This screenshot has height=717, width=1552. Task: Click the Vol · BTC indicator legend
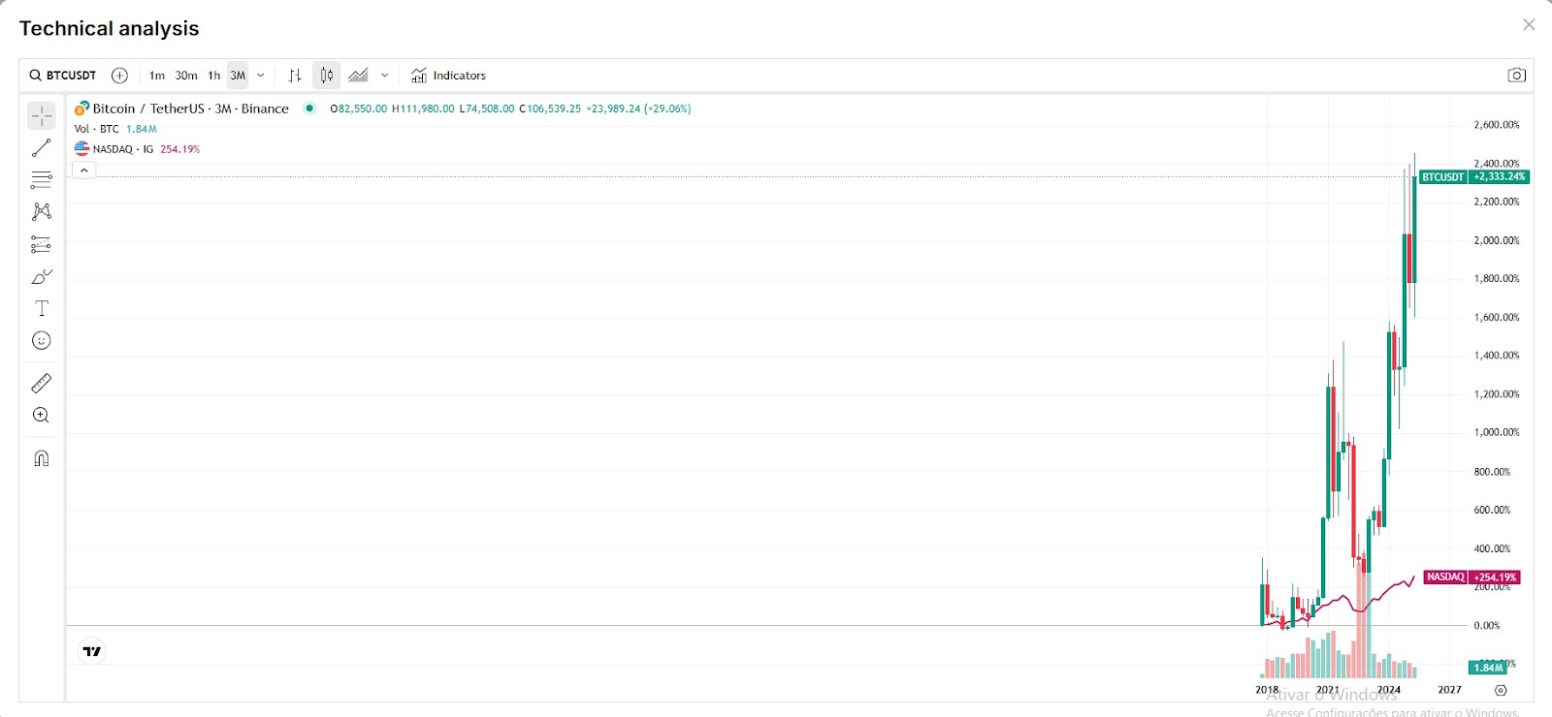click(x=97, y=129)
